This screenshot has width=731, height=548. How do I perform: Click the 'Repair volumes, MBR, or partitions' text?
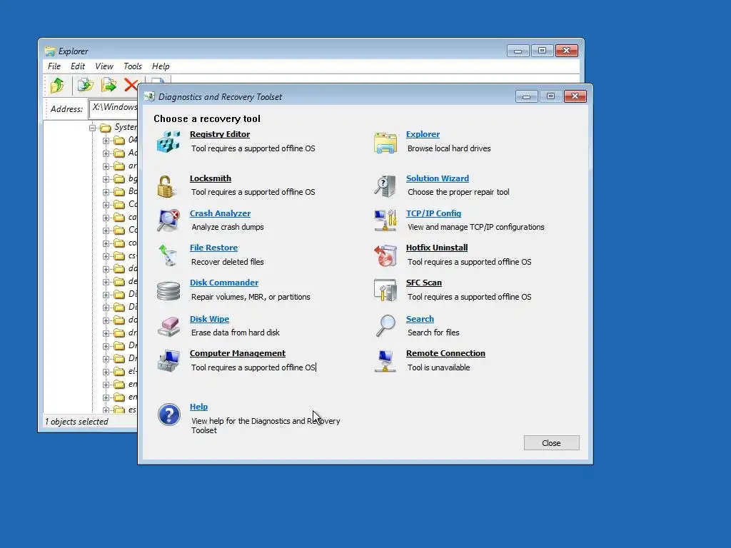251,297
